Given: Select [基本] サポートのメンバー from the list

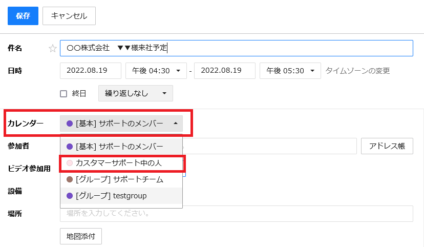Looking at the screenshot, I should (121, 147).
